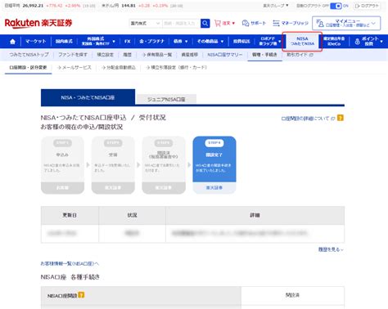Viewport: 388px width, 309px height.
Task: Open つみたてNISAトップ submenu link
Action: tap(29, 55)
